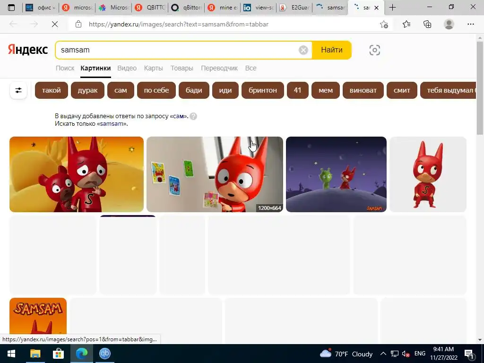
Task: Switch to the E2Guar browser tab
Action: pos(295,8)
